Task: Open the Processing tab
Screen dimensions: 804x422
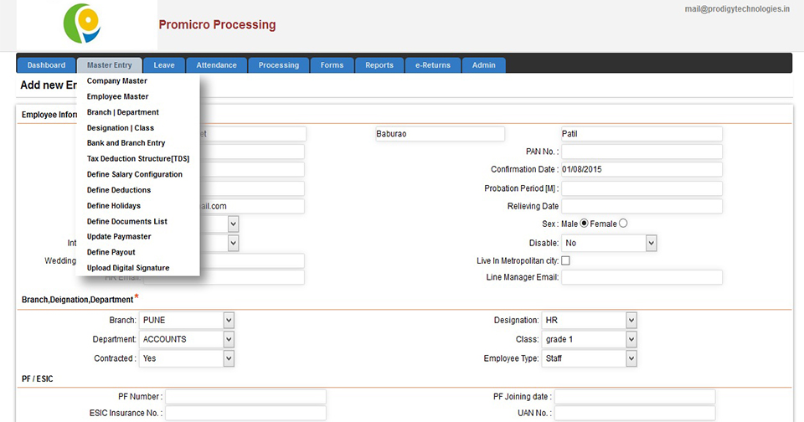Action: [x=278, y=65]
